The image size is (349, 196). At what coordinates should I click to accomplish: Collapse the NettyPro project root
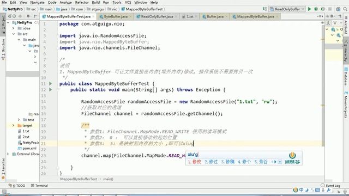8,22
